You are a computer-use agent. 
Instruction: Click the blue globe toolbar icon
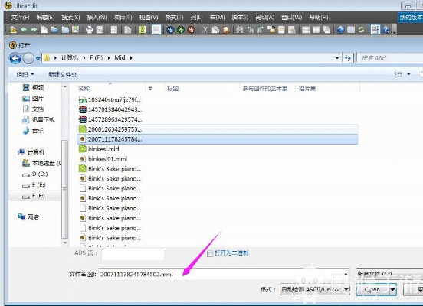[x=340, y=29]
